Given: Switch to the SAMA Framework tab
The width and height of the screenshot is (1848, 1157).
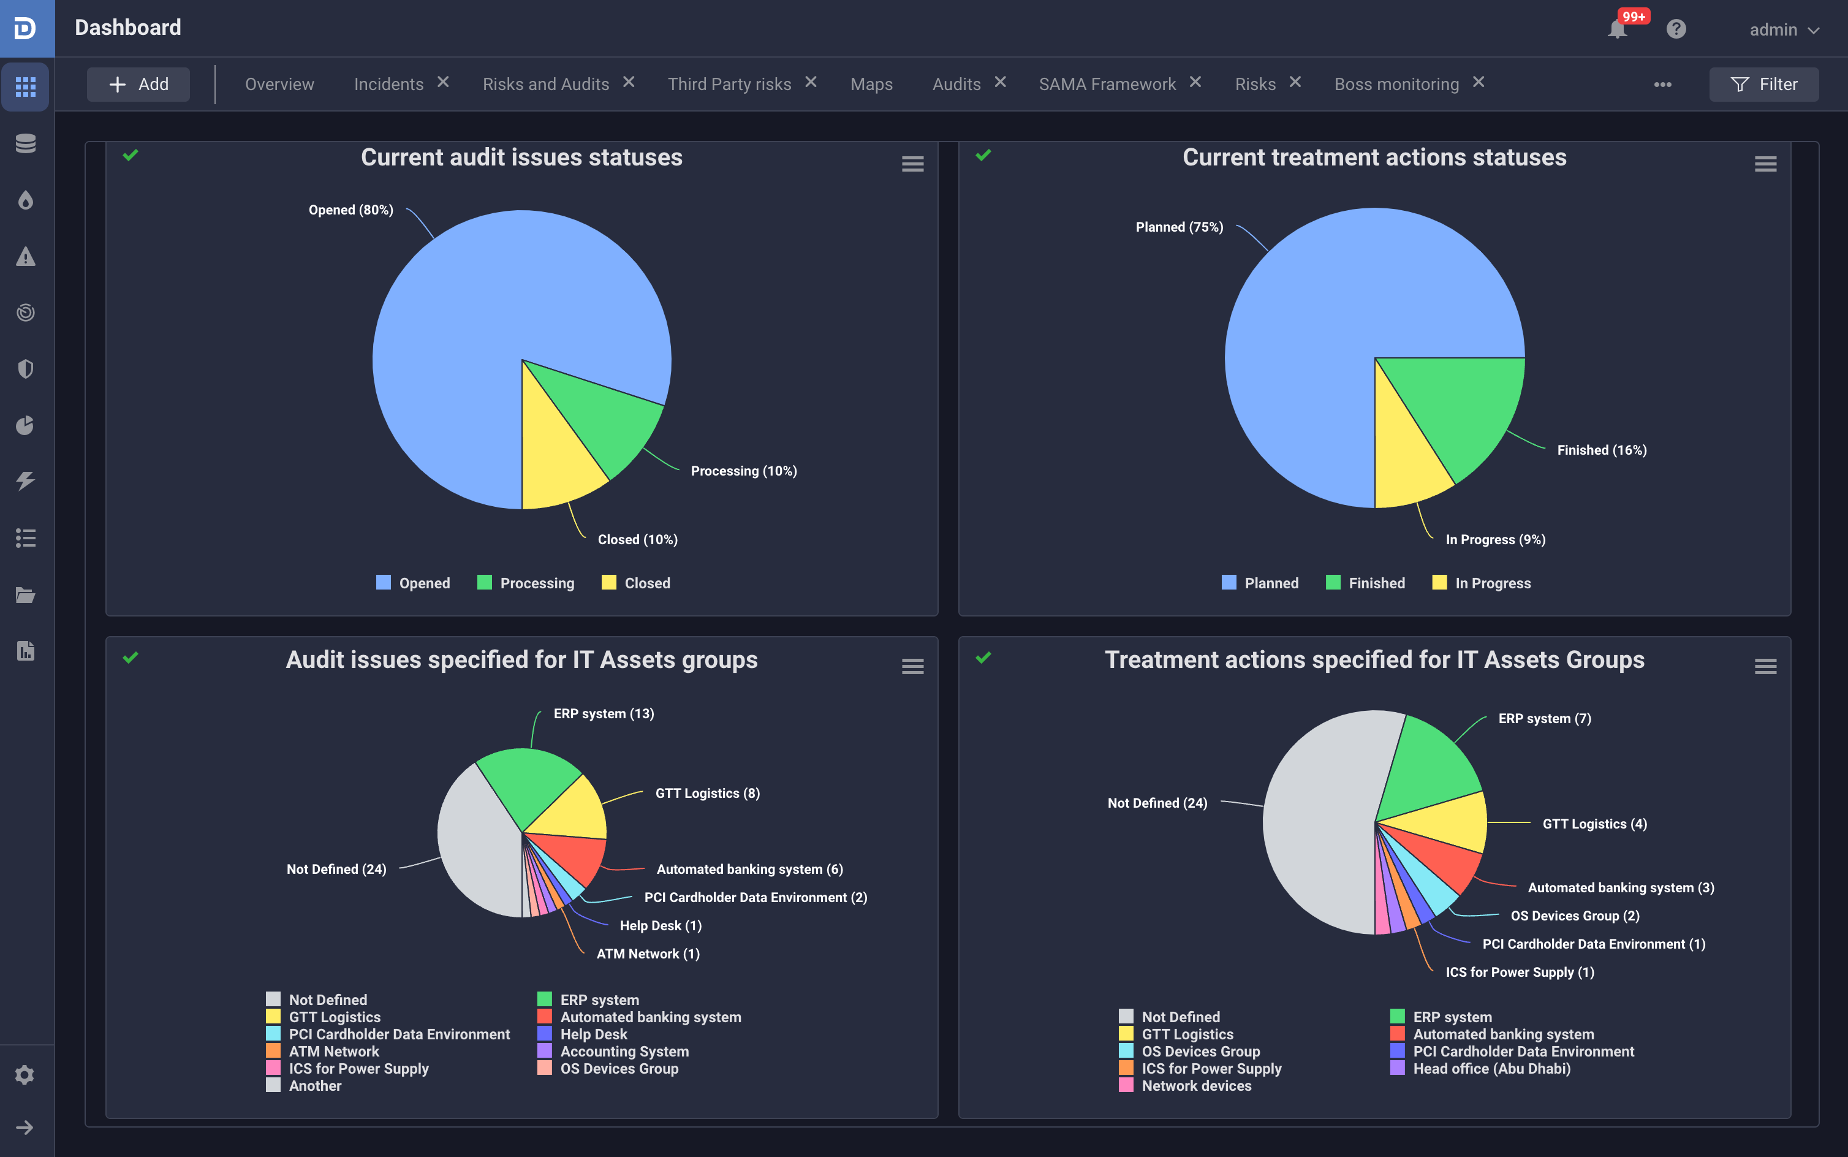Looking at the screenshot, I should 1107,84.
